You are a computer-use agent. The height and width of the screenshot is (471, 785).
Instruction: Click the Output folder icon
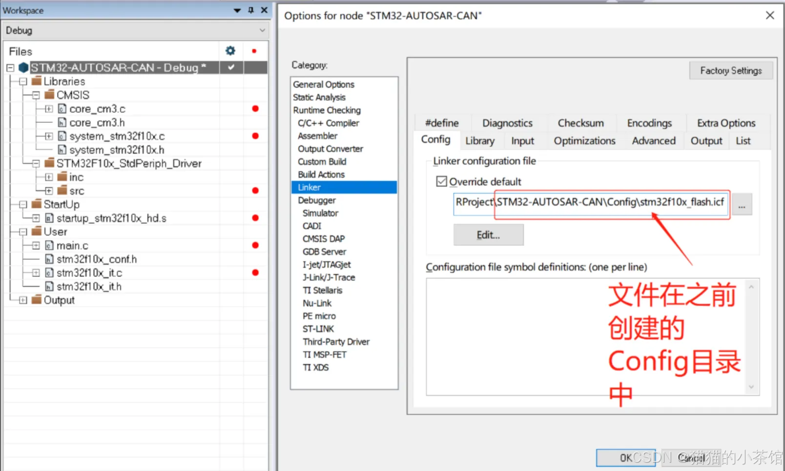tap(36, 299)
